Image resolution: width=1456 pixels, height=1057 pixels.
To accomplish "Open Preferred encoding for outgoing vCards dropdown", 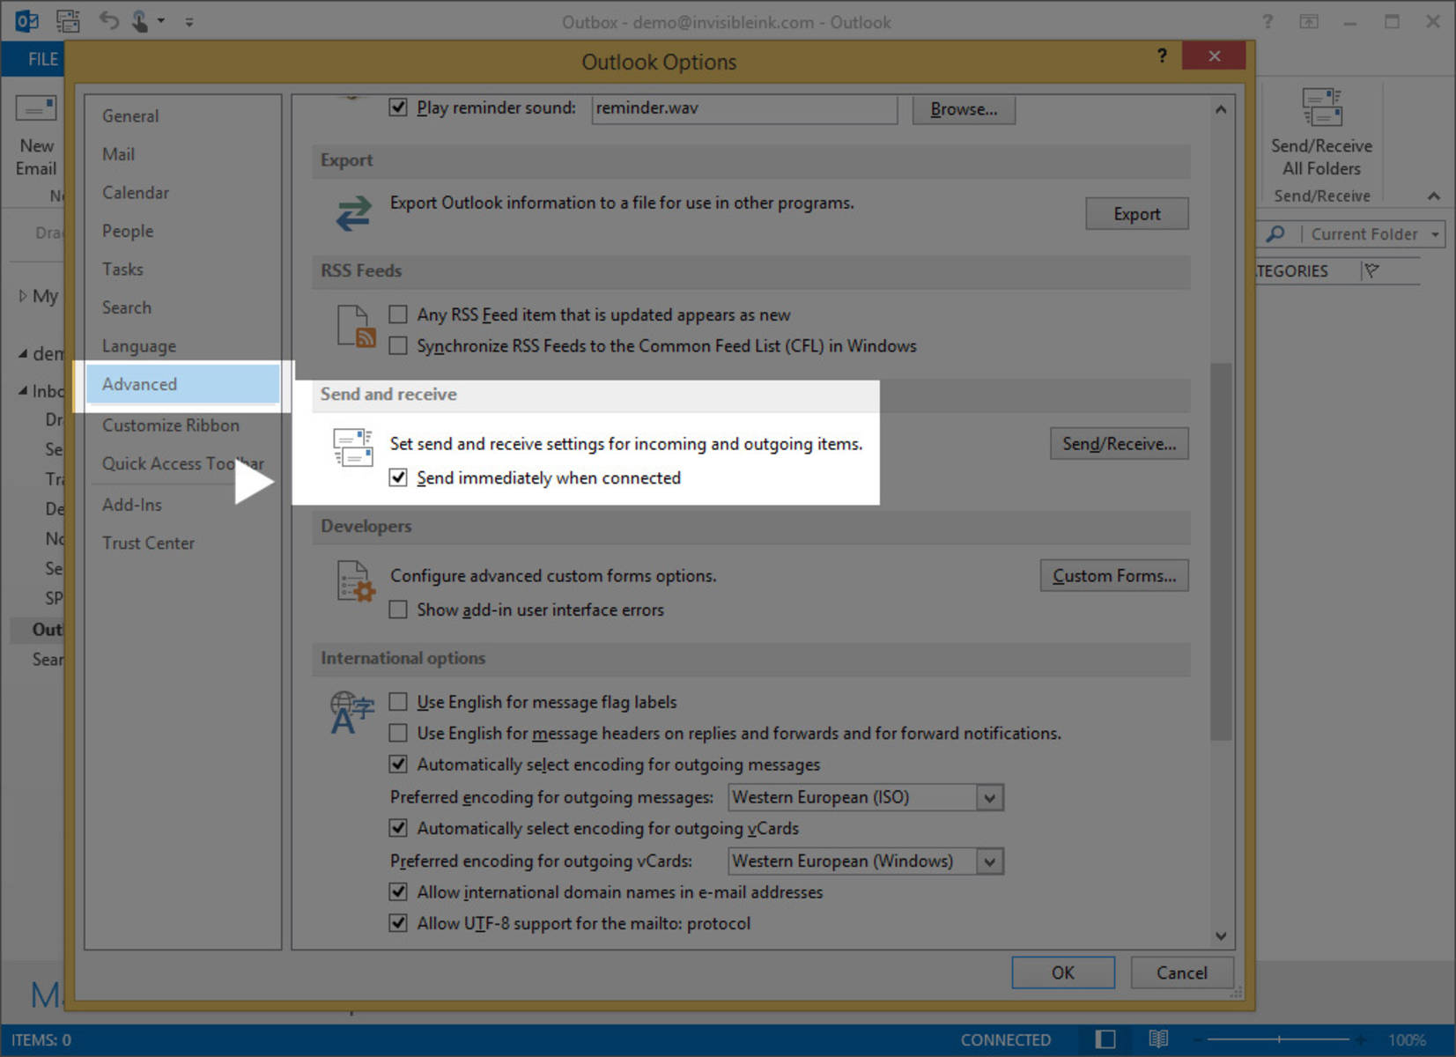I will point(989,861).
